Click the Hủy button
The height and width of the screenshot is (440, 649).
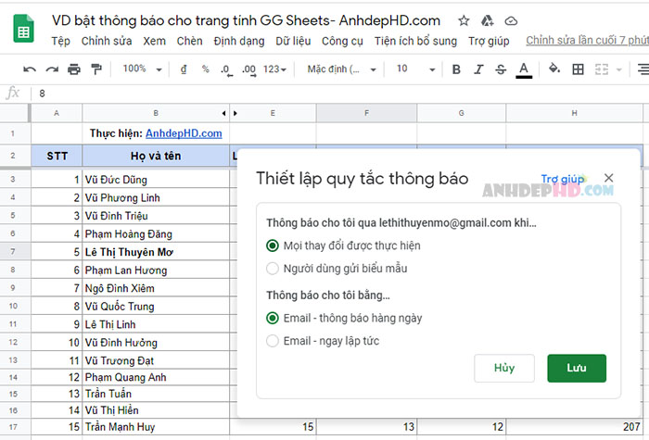coord(504,368)
